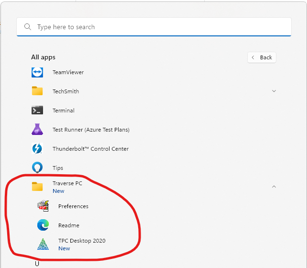This screenshot has height=268, width=307.
Task: Click the TechSmith folder icon
Action: 37,91
